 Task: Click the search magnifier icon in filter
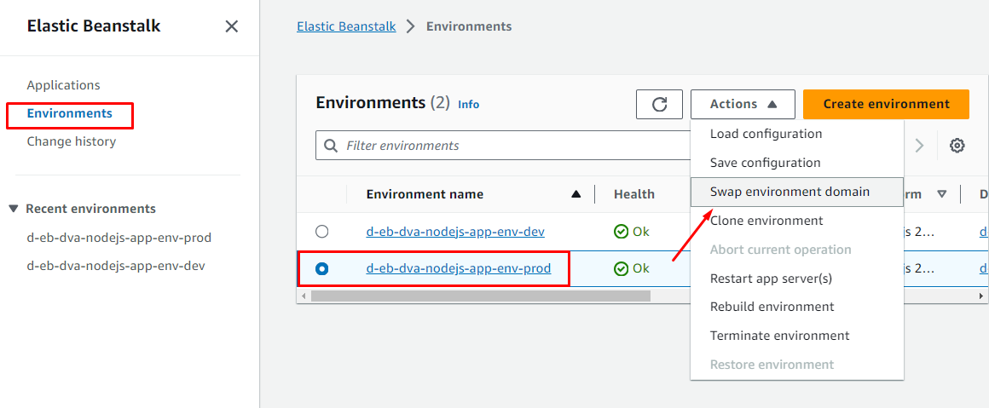pos(331,146)
